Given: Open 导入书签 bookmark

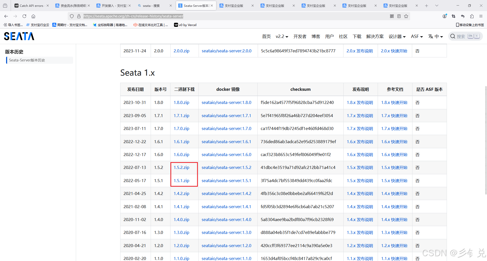Looking at the screenshot, I should [13, 25].
